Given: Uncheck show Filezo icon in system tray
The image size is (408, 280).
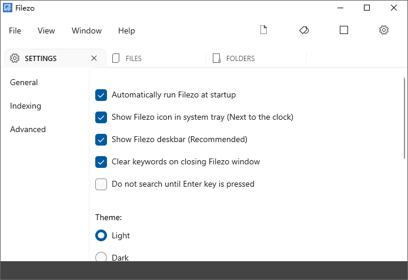Looking at the screenshot, I should 101,117.
